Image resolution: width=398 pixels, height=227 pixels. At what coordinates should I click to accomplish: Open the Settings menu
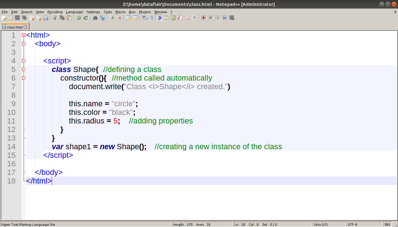click(x=93, y=12)
